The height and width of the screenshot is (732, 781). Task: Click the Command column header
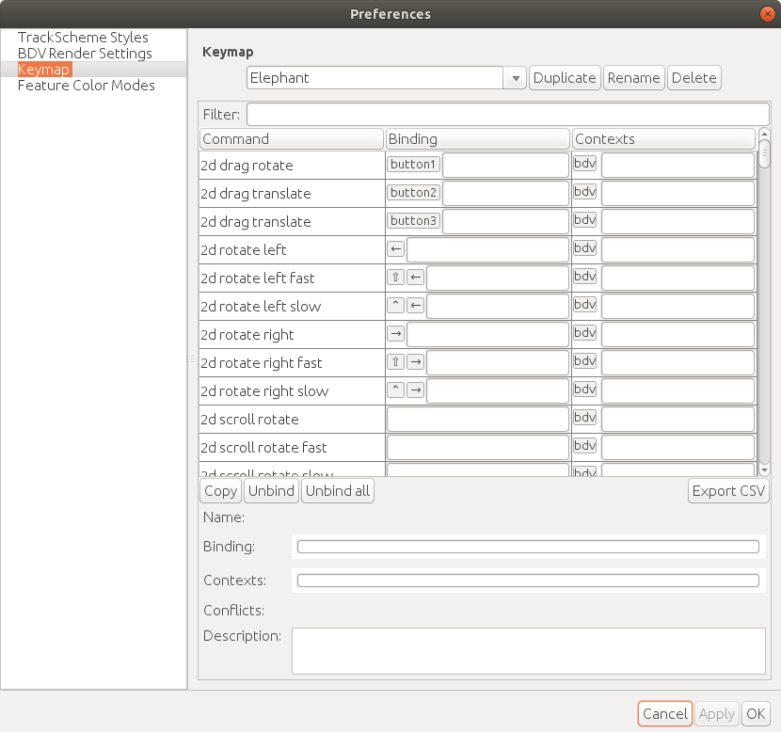pyautogui.click(x=292, y=139)
